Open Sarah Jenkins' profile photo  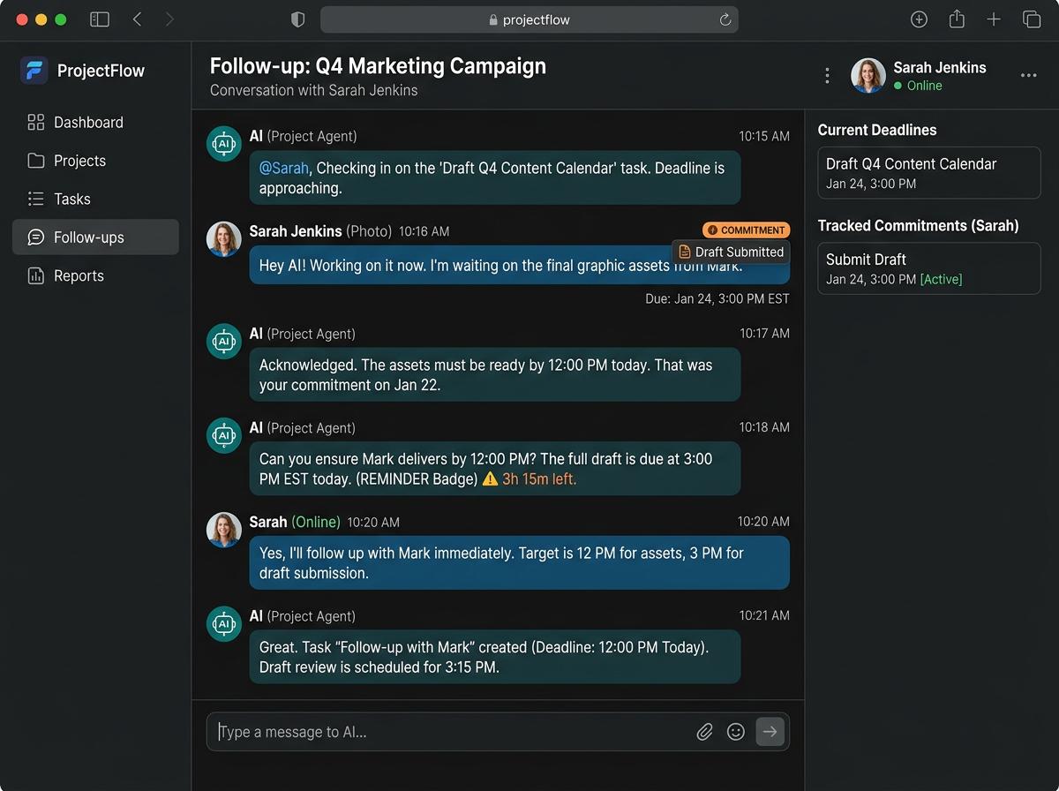[x=867, y=76]
